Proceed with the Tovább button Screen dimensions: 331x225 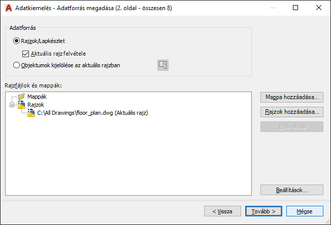(x=263, y=211)
